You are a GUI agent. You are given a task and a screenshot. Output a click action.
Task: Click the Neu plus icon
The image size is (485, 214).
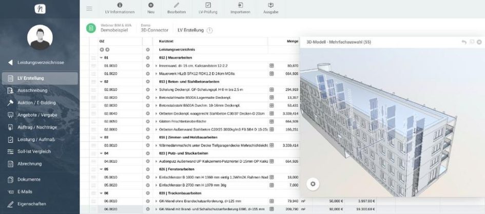(151, 8)
